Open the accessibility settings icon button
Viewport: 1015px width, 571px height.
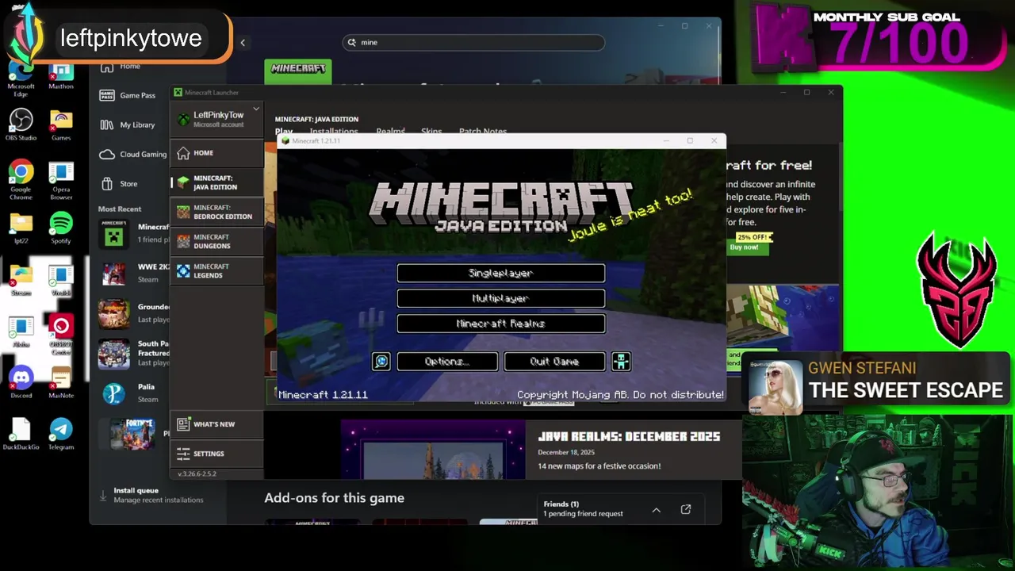(x=621, y=362)
